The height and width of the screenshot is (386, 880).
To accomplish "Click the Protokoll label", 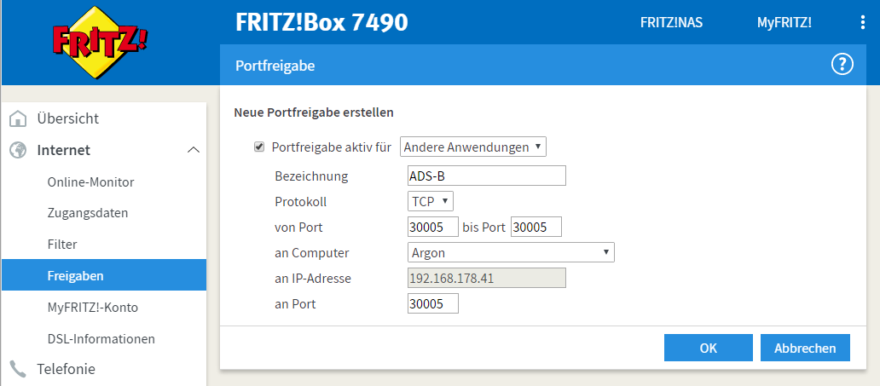I will click(301, 201).
